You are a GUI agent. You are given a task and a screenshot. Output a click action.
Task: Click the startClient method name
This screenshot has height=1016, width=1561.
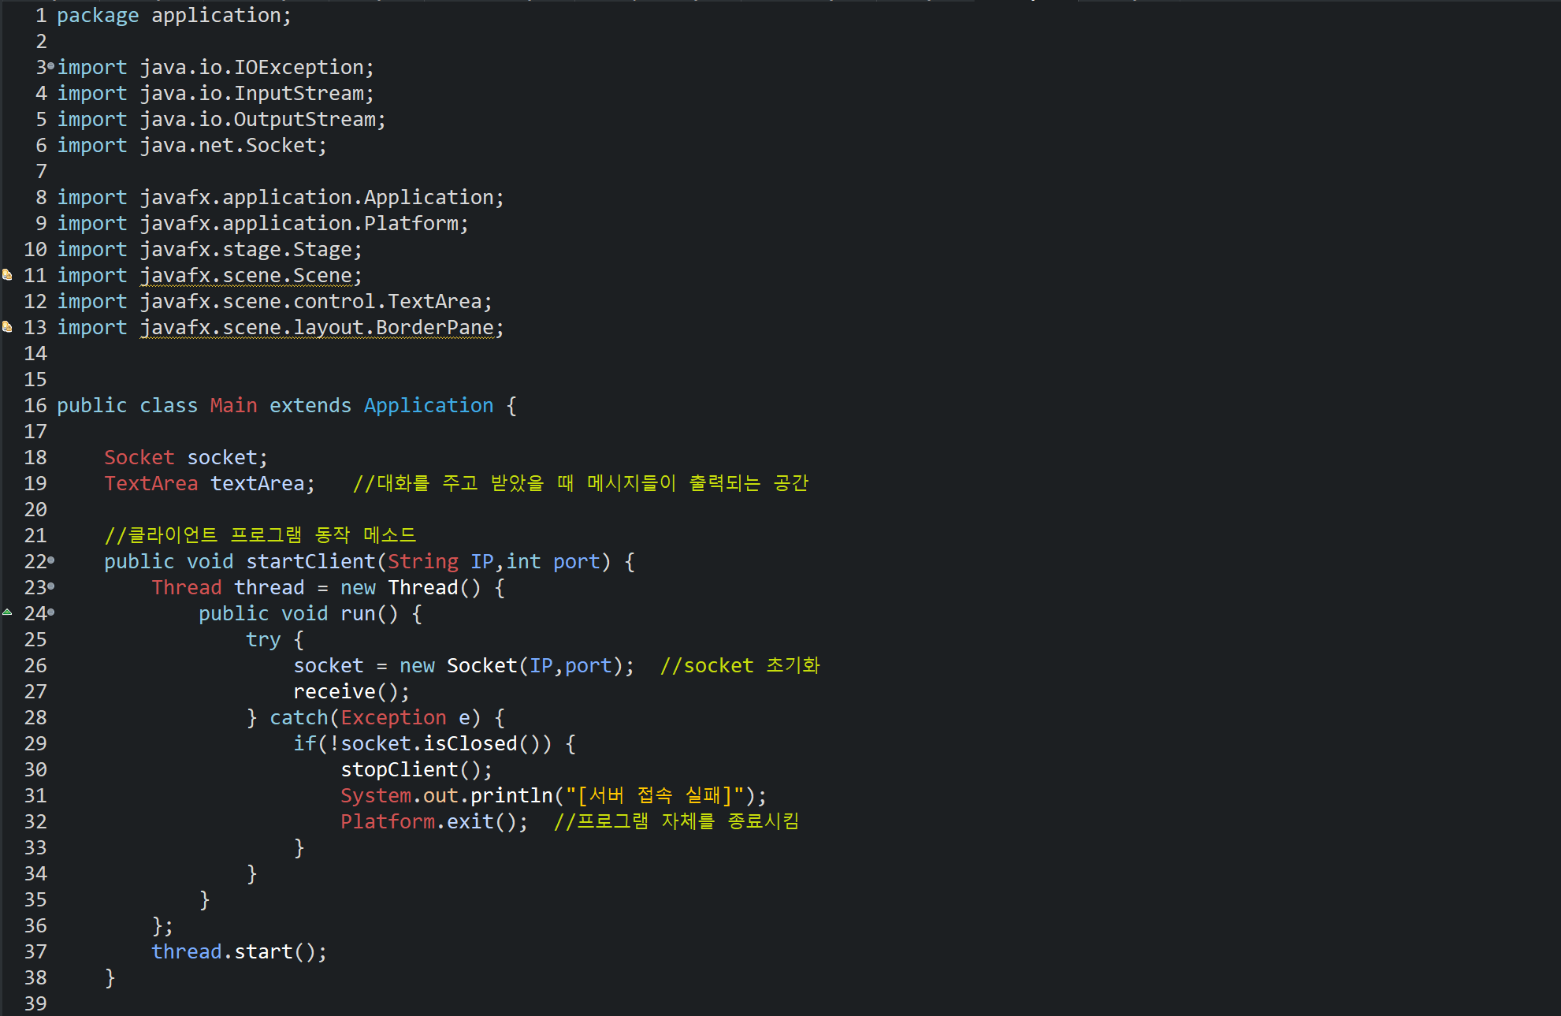pos(310,562)
